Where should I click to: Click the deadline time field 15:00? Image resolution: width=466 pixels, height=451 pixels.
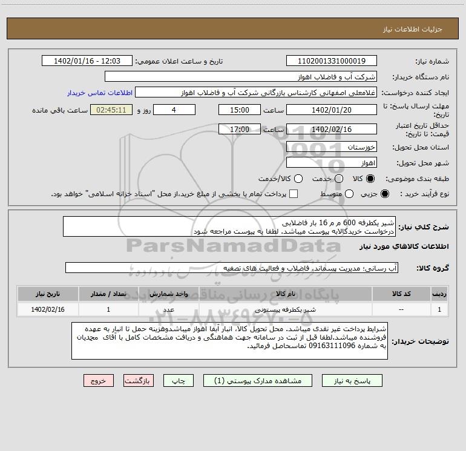pos(240,110)
